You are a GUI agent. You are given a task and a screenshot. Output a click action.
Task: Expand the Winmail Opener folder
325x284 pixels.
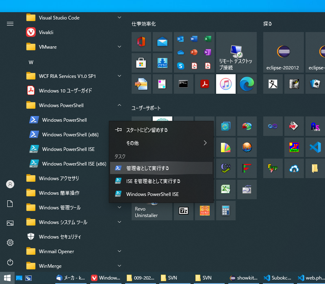click(119, 251)
